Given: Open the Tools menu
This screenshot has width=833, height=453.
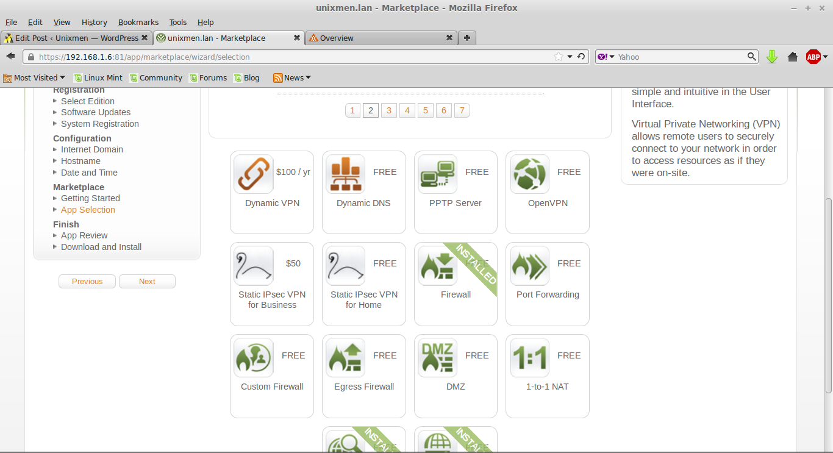Looking at the screenshot, I should pyautogui.click(x=178, y=22).
